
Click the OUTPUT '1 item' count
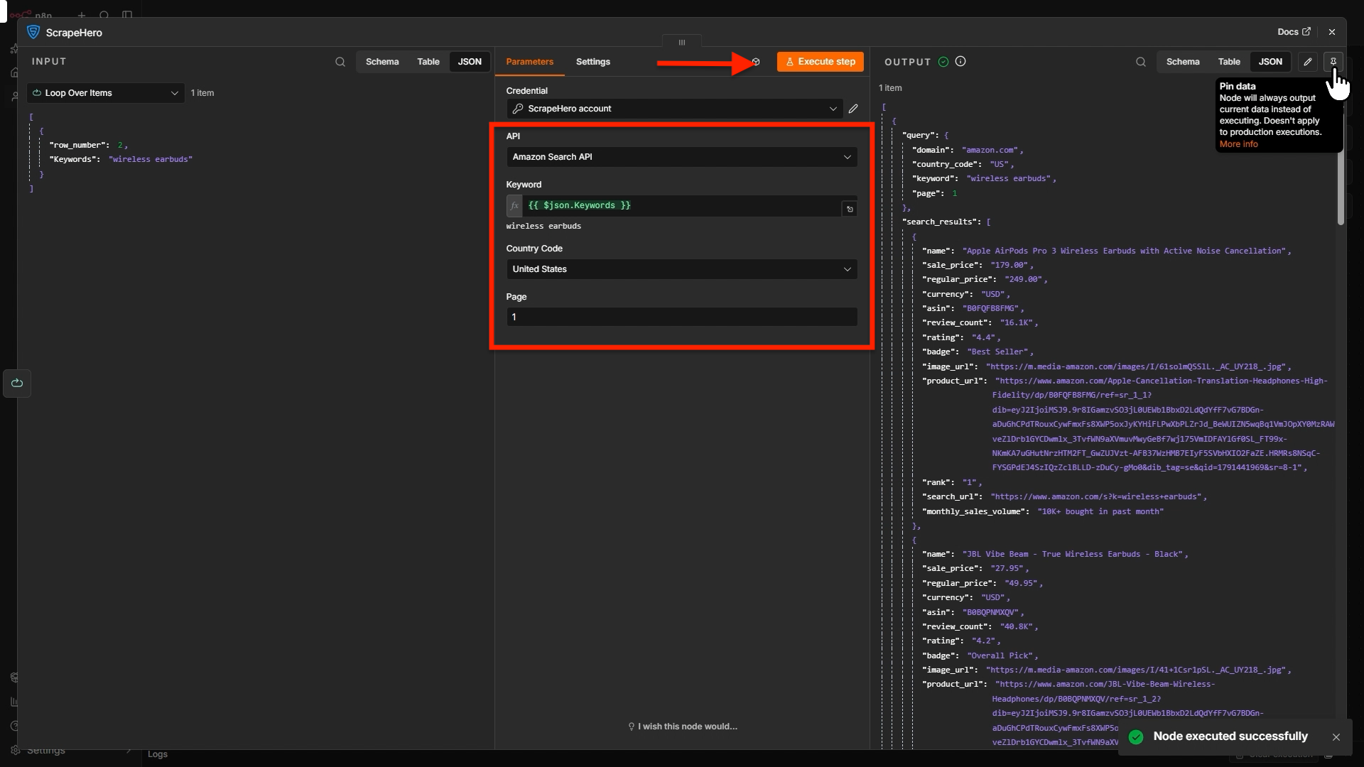pyautogui.click(x=890, y=88)
